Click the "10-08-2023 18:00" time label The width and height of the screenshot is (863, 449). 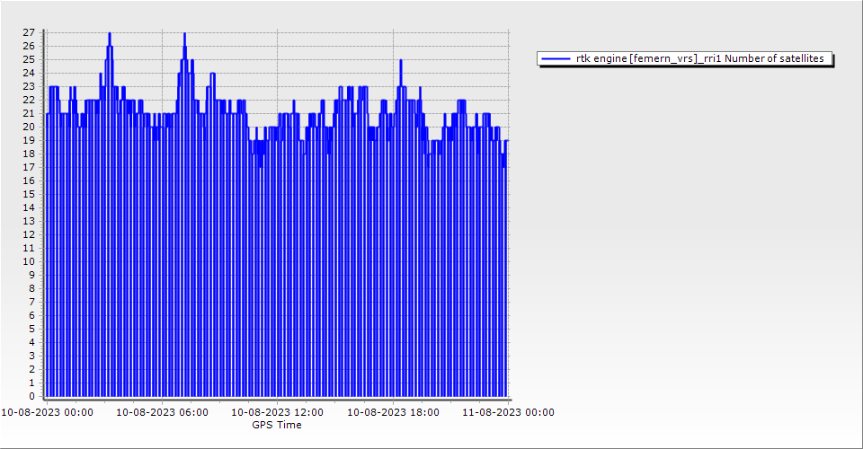(x=393, y=412)
